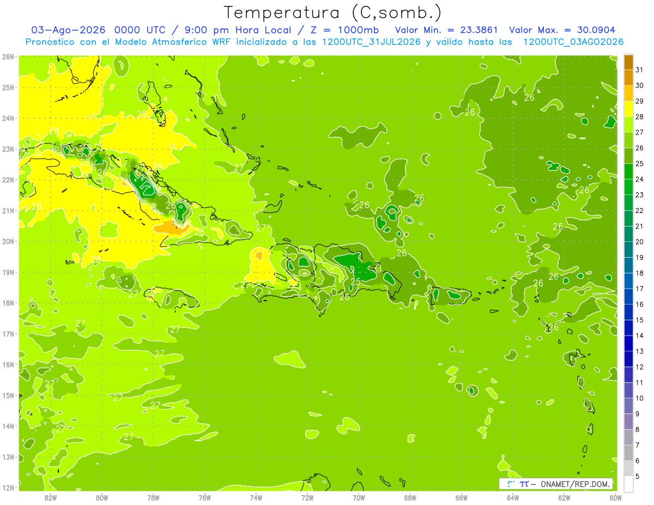Click the colorbar label "22"
Viewport: 654px width, 505px height.
click(x=640, y=211)
